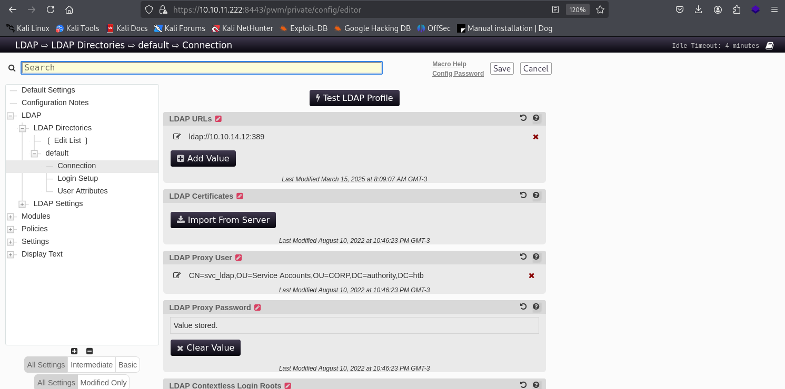Select User Attributes tree item
The width and height of the screenshot is (785, 389).
click(83, 191)
